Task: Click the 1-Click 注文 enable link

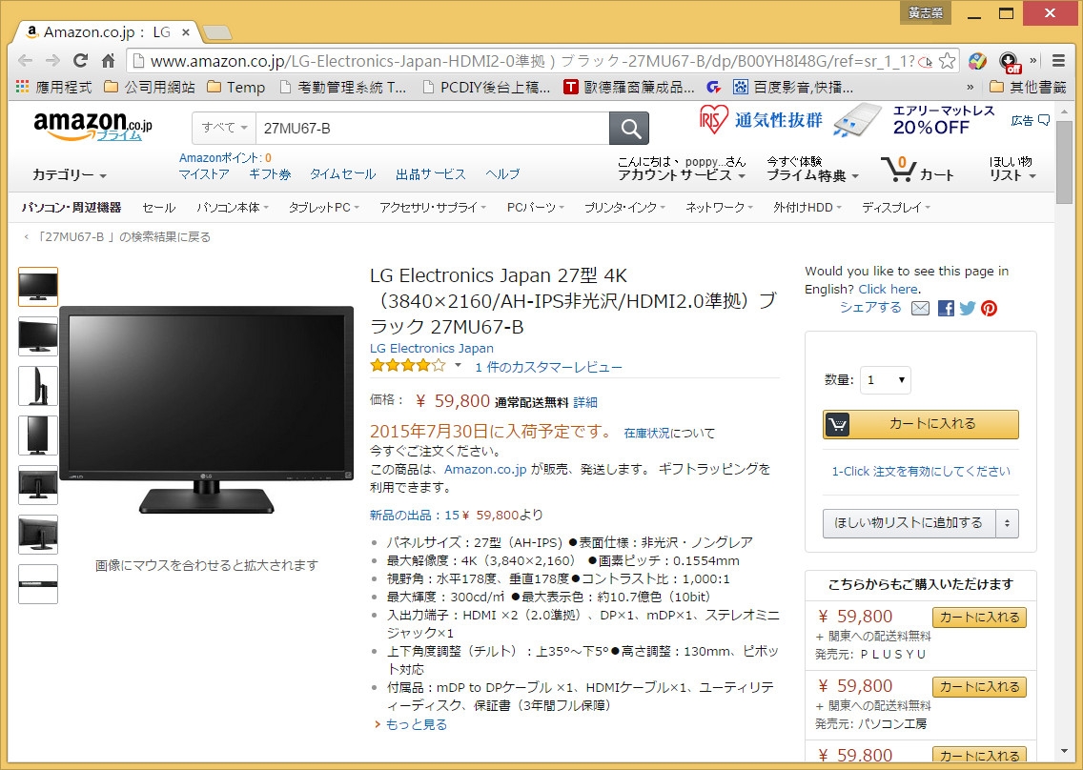Action: 921,471
